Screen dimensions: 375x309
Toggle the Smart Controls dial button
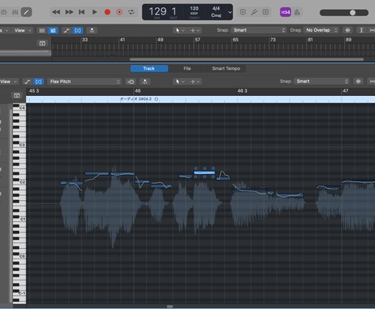tap(4, 12)
